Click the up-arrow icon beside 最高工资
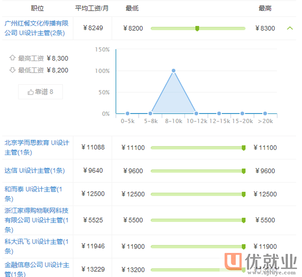This screenshot has height=277, width=302. [x=12, y=58]
